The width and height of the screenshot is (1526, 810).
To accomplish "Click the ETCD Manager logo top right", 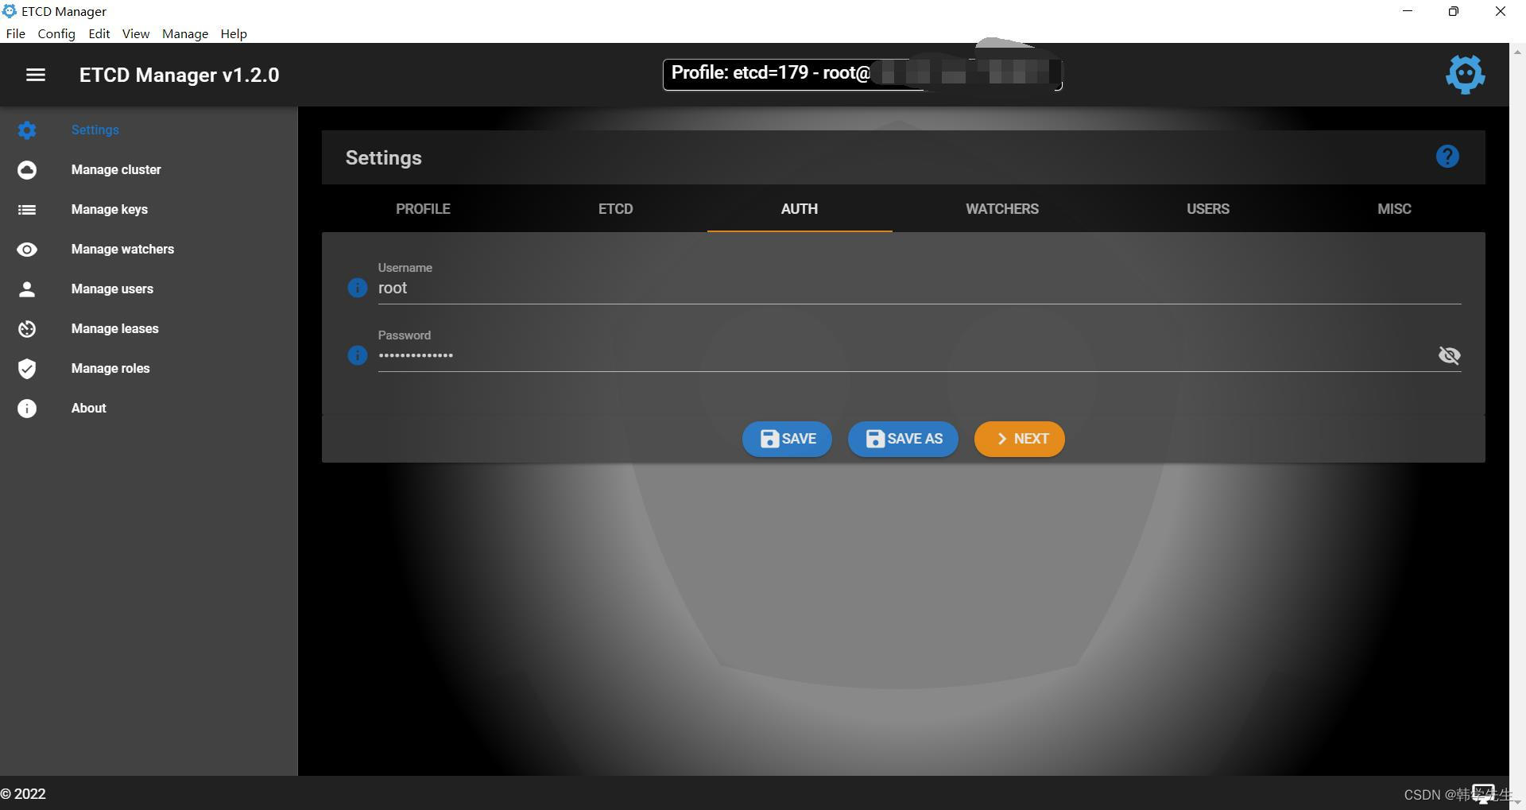I will (1465, 75).
